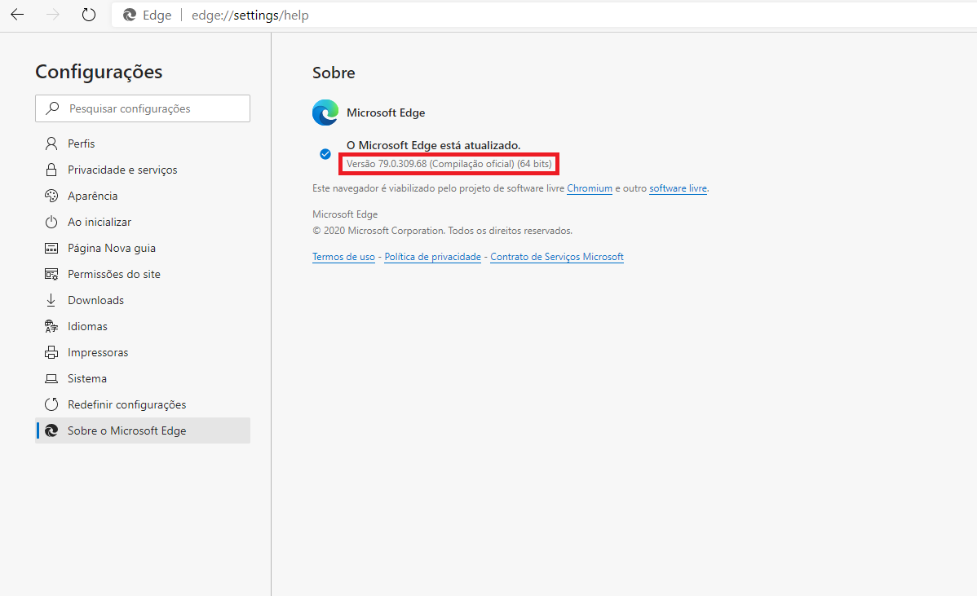This screenshot has width=977, height=596.
Task: Open Idiomas settings
Action: (143, 327)
